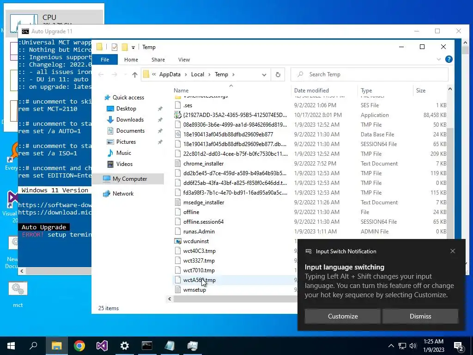
Task: Select the runas.Admin file
Action: click(199, 232)
